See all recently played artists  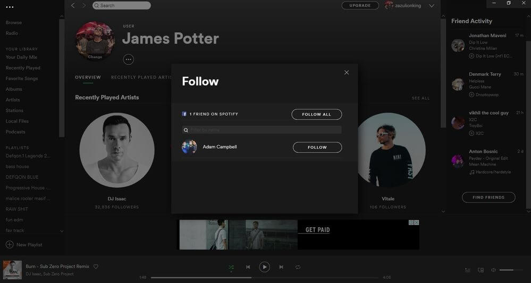click(x=420, y=98)
